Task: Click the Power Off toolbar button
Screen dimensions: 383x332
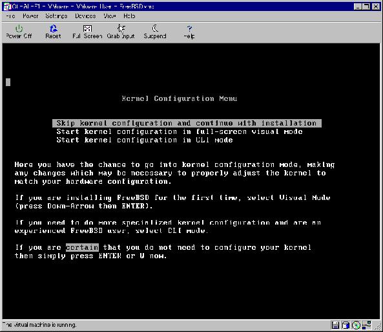Action: [19, 32]
